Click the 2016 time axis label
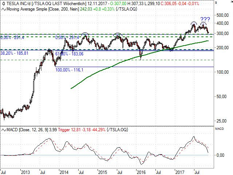The image size is (233, 175). pos(141,172)
